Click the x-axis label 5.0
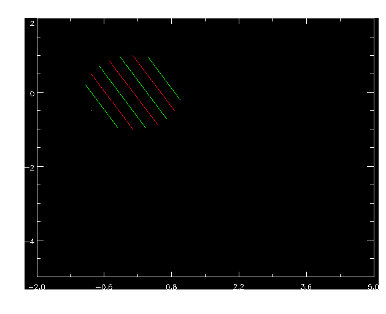 373,286
